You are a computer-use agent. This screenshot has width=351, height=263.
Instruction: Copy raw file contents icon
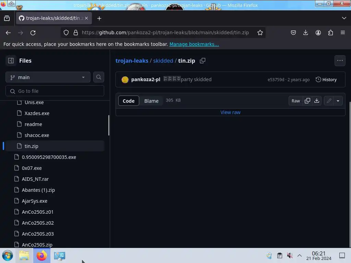point(307,101)
